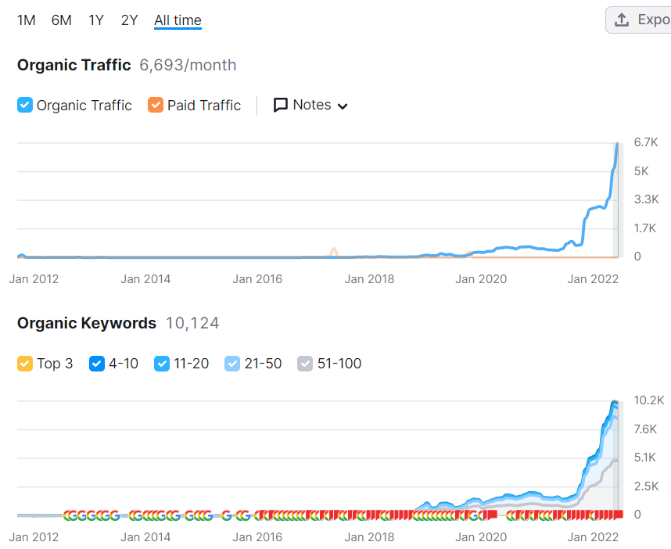Viewport: 671px width, 549px height.
Task: Click the last red flag marker near Jan 2022
Action: coord(619,515)
